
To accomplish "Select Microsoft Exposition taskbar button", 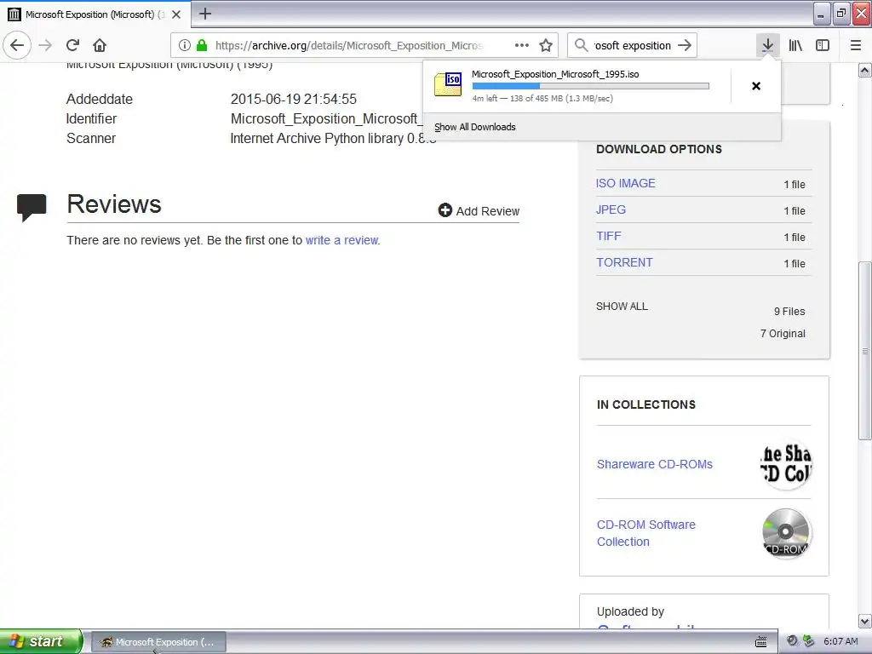I will tap(158, 642).
